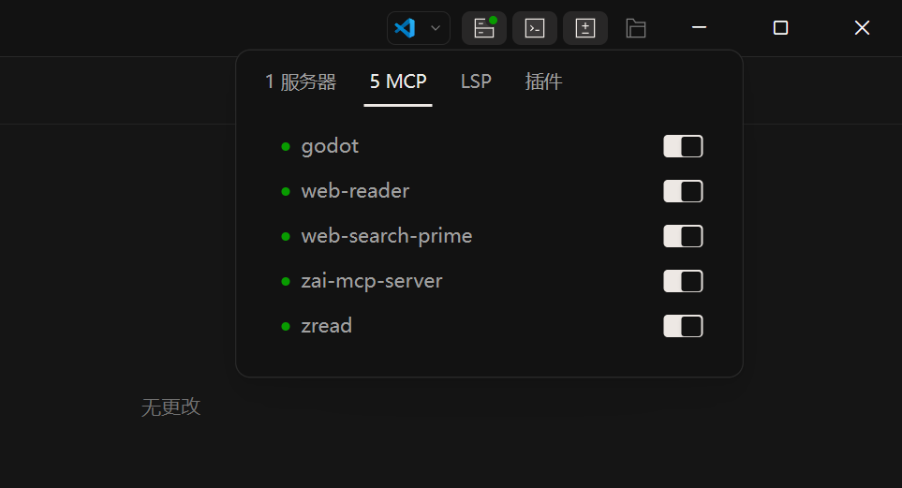Click the zai-mcp-server status dot

(x=286, y=281)
